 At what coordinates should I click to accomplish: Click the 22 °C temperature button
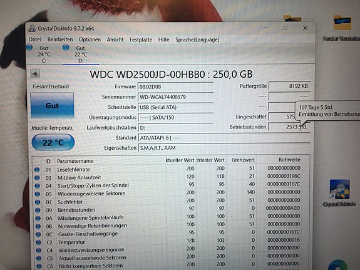pos(53,142)
